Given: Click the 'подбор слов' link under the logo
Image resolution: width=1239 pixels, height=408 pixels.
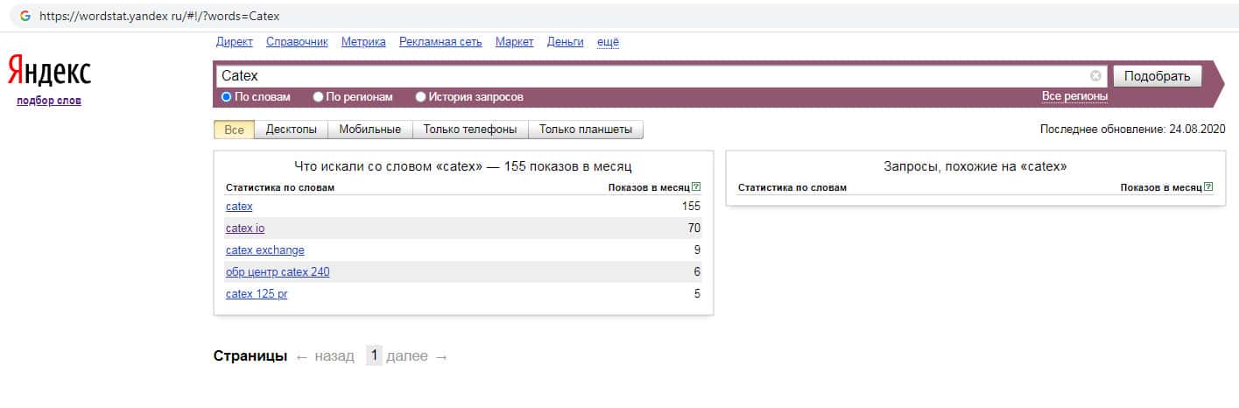Looking at the screenshot, I should tap(49, 101).
